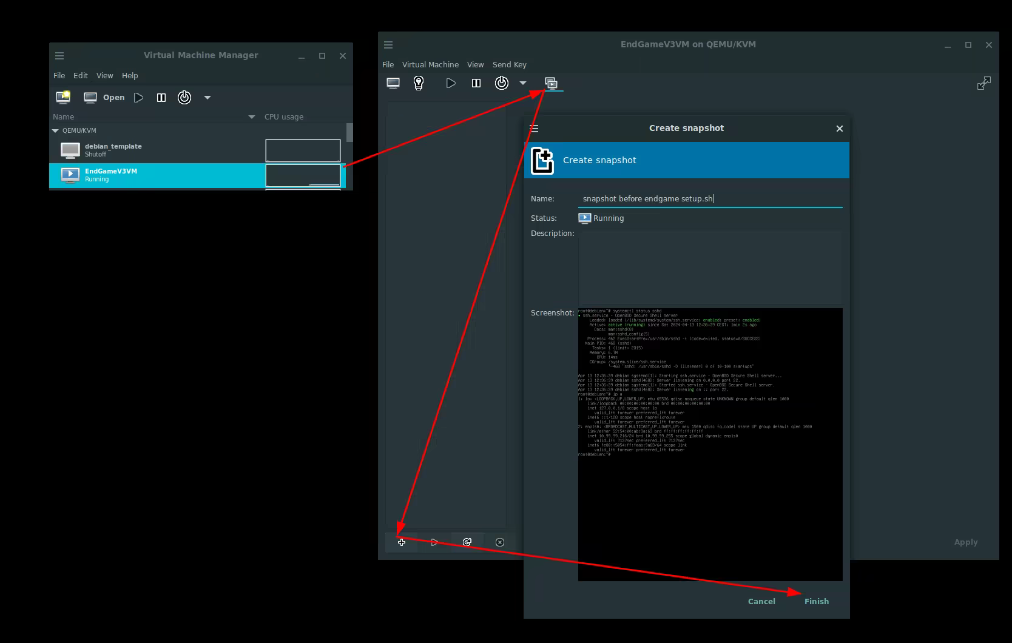Show virtual hardware details lightbulb icon
Image resolution: width=1012 pixels, height=643 pixels.
[419, 83]
